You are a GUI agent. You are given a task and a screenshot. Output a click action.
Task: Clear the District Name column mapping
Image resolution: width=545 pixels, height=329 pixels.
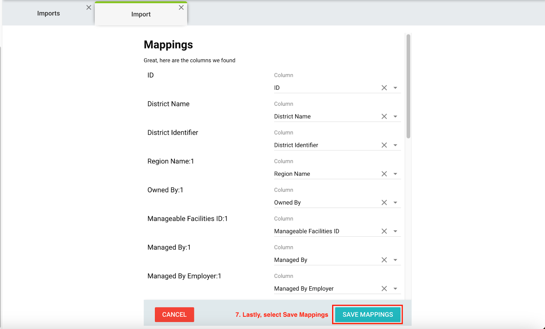click(384, 116)
